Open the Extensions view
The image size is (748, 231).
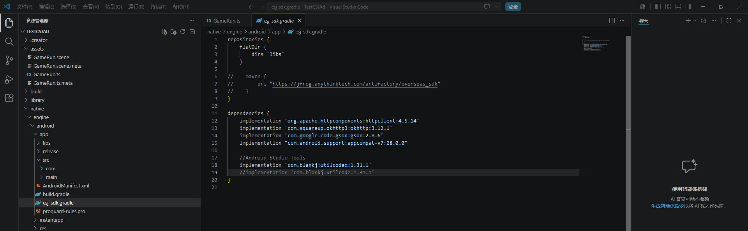pos(9,98)
